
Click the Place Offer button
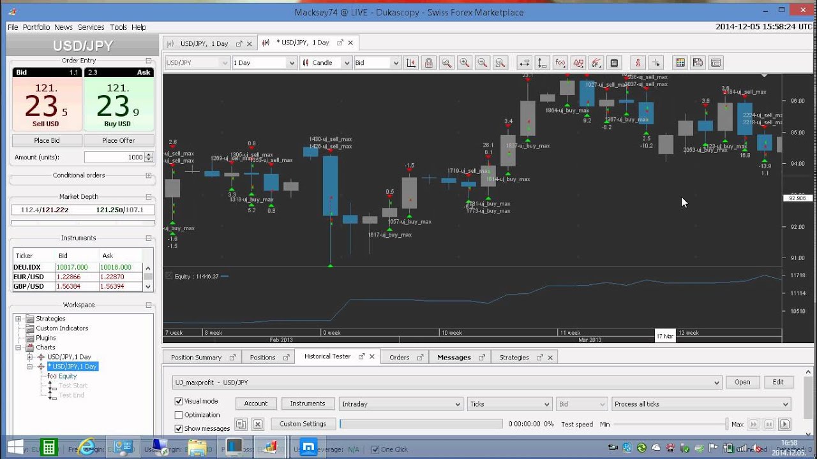[119, 140]
